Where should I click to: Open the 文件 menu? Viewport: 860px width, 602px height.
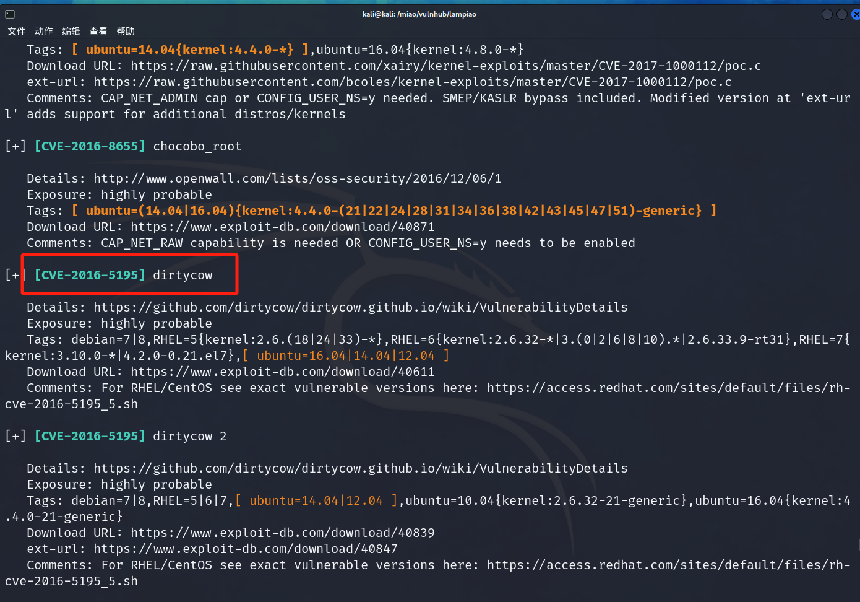click(x=17, y=32)
